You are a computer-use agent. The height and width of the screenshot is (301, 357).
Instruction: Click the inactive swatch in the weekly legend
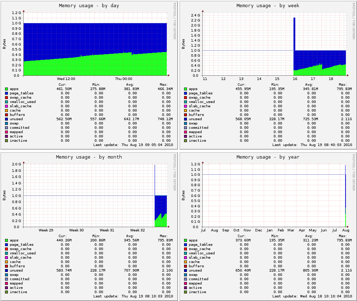(x=185, y=141)
